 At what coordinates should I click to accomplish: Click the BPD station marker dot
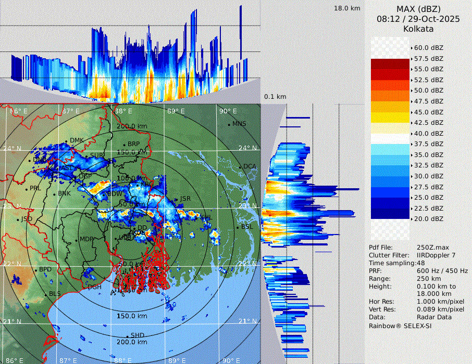[36, 270]
